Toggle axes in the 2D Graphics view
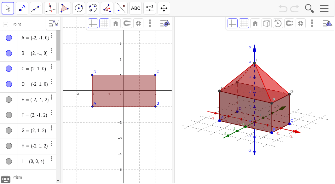This screenshot has width=335, height=184. (93, 23)
